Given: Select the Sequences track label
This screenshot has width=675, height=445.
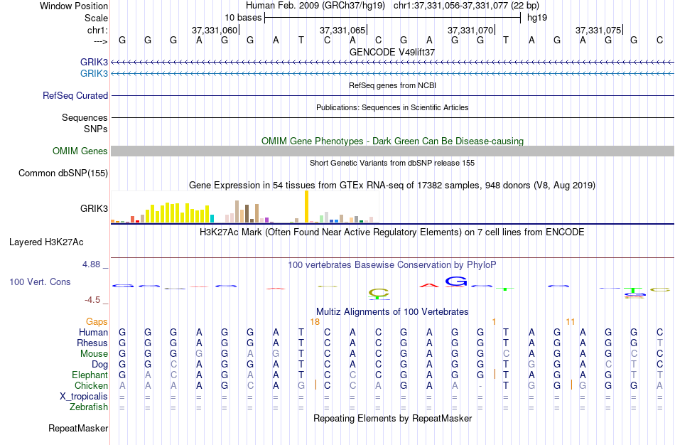Looking at the screenshot, I should tap(85, 117).
